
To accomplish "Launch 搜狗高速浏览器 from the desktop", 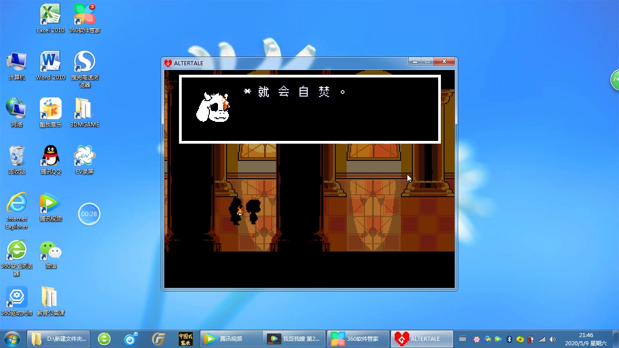I will coord(85,69).
